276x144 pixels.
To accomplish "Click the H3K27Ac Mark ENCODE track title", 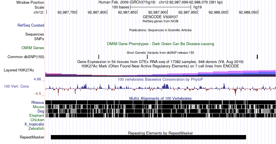I will coord(160,66).
